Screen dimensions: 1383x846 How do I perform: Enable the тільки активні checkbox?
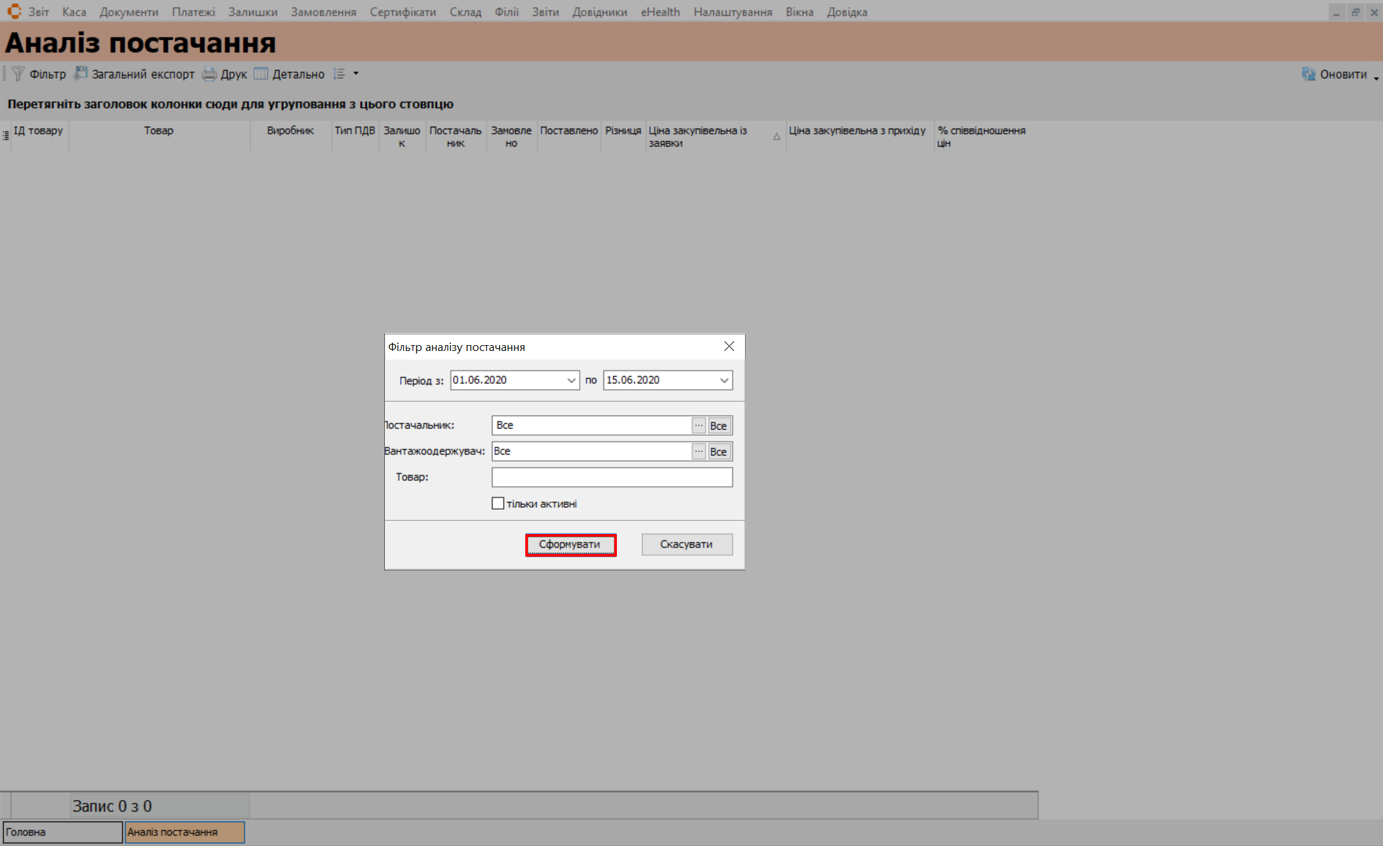(498, 503)
